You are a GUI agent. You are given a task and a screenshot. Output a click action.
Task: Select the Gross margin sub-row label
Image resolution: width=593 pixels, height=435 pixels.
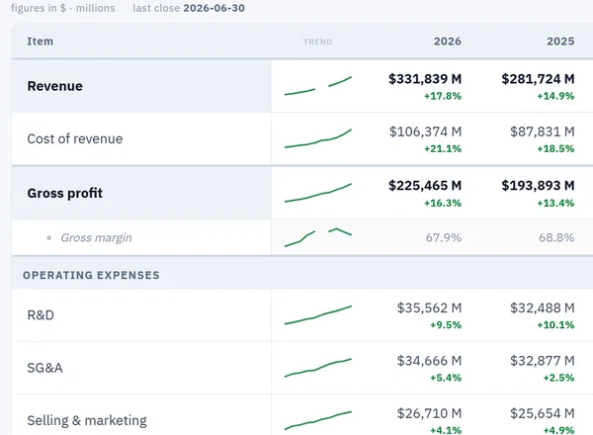click(x=96, y=237)
